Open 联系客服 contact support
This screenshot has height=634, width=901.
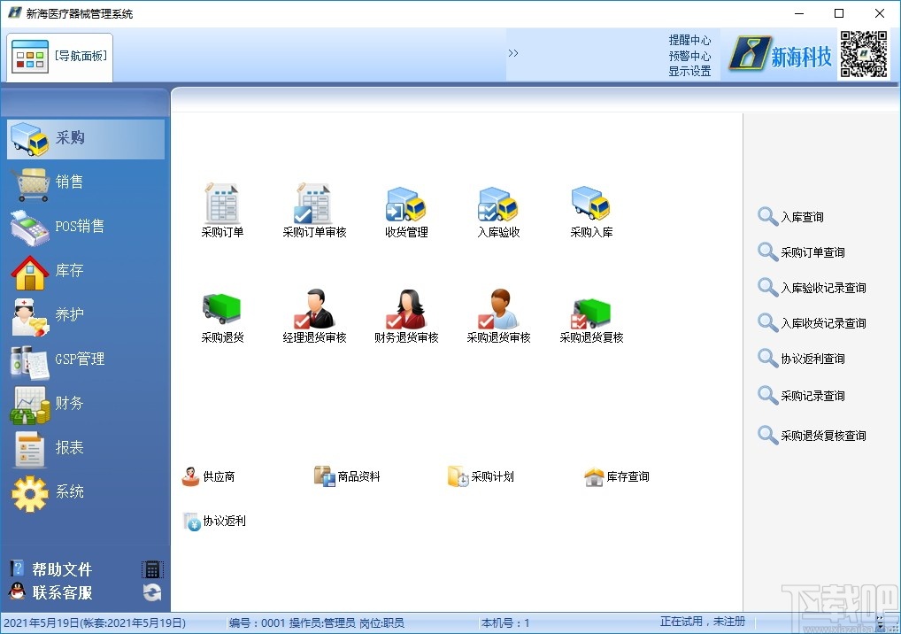pyautogui.click(x=51, y=592)
